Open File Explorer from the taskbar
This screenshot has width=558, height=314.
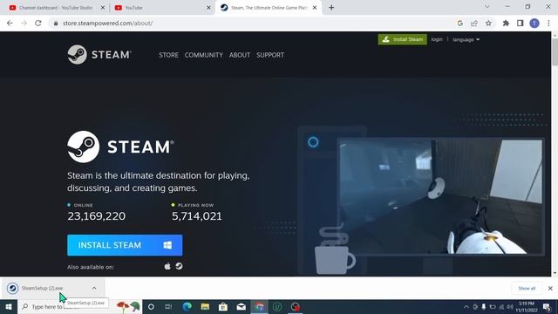pyautogui.click(x=205, y=306)
